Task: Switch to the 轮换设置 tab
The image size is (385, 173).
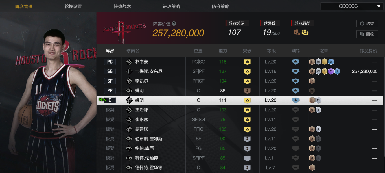Action: (73, 6)
